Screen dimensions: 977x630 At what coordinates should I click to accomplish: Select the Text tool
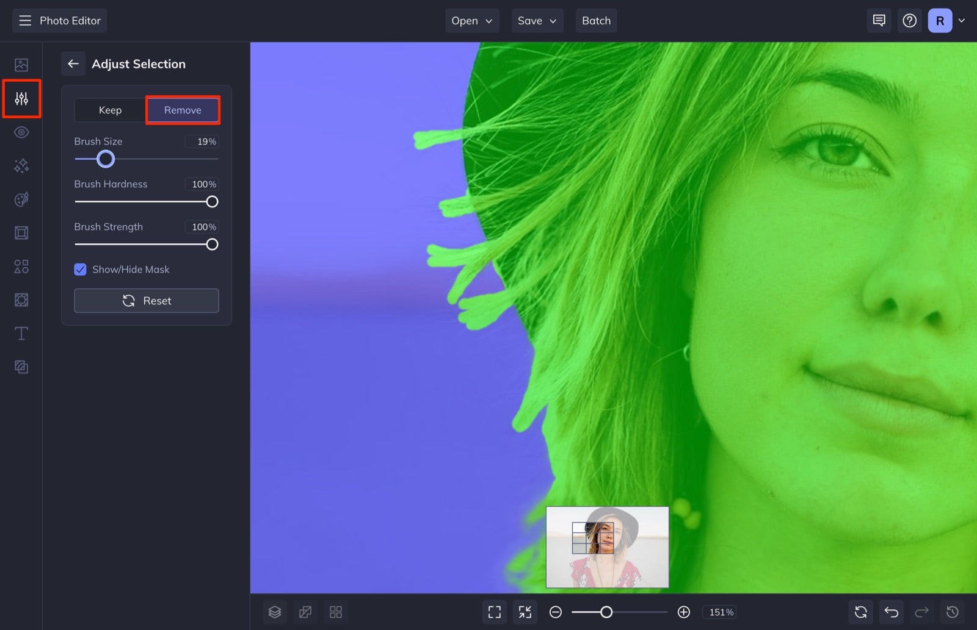coord(21,333)
